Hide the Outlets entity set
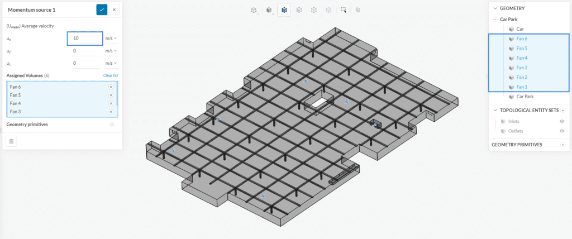Image resolution: width=572 pixels, height=239 pixels. pos(562,131)
